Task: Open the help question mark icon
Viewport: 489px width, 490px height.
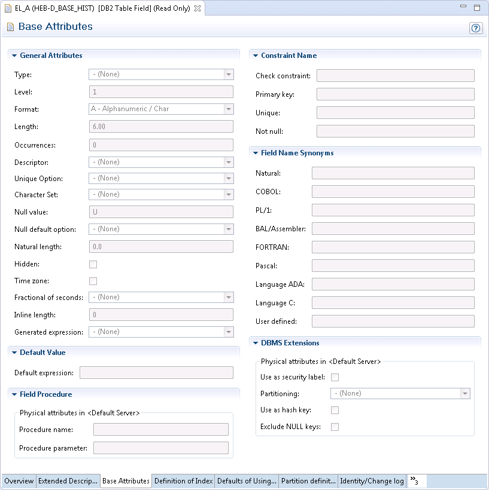Action: point(476,28)
